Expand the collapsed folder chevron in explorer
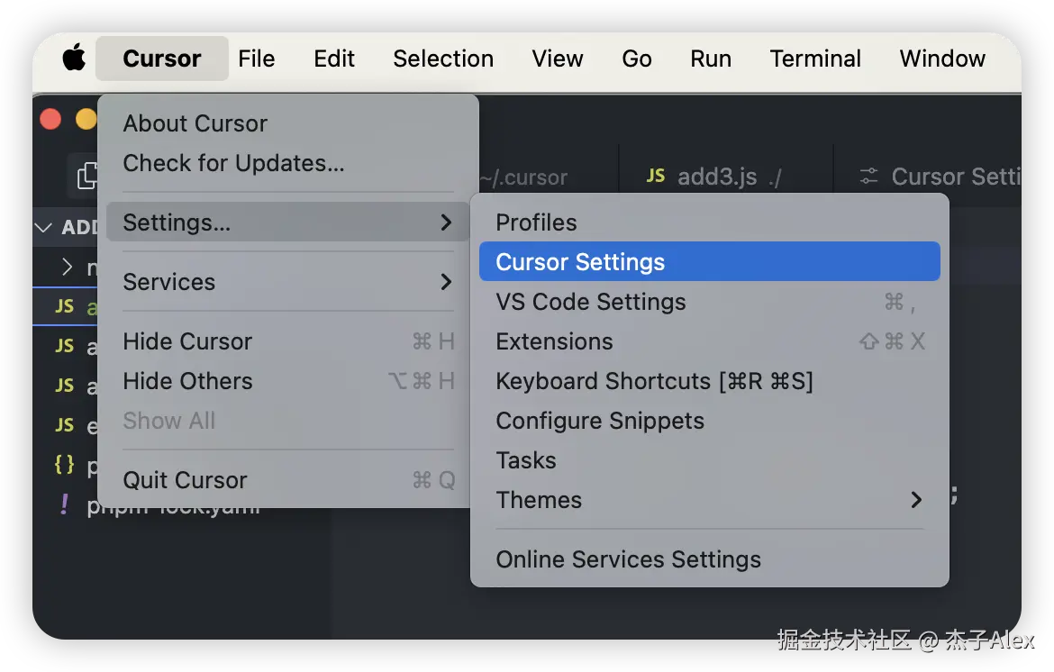Viewport: 1054px width, 672px height. click(67, 267)
